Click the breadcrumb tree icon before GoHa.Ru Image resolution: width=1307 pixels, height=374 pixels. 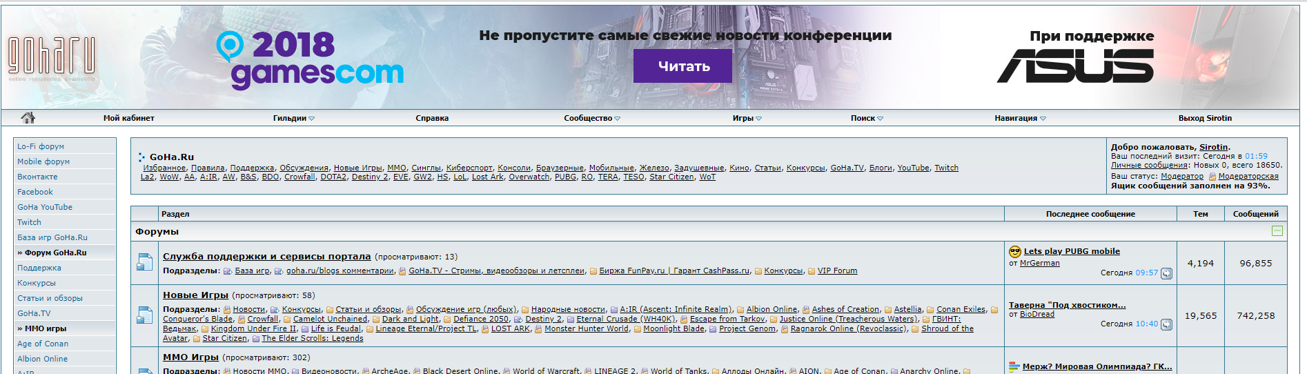coord(141,157)
